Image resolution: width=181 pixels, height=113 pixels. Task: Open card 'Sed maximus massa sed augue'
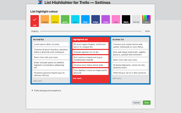[90, 58]
